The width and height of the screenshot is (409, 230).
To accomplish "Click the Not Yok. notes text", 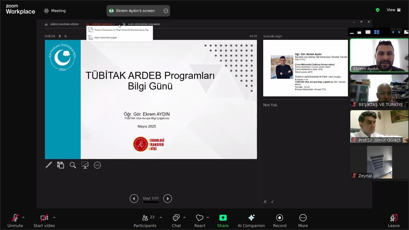I will (x=271, y=105).
